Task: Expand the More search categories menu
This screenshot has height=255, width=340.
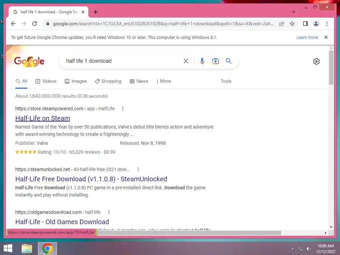Action: click(163, 81)
